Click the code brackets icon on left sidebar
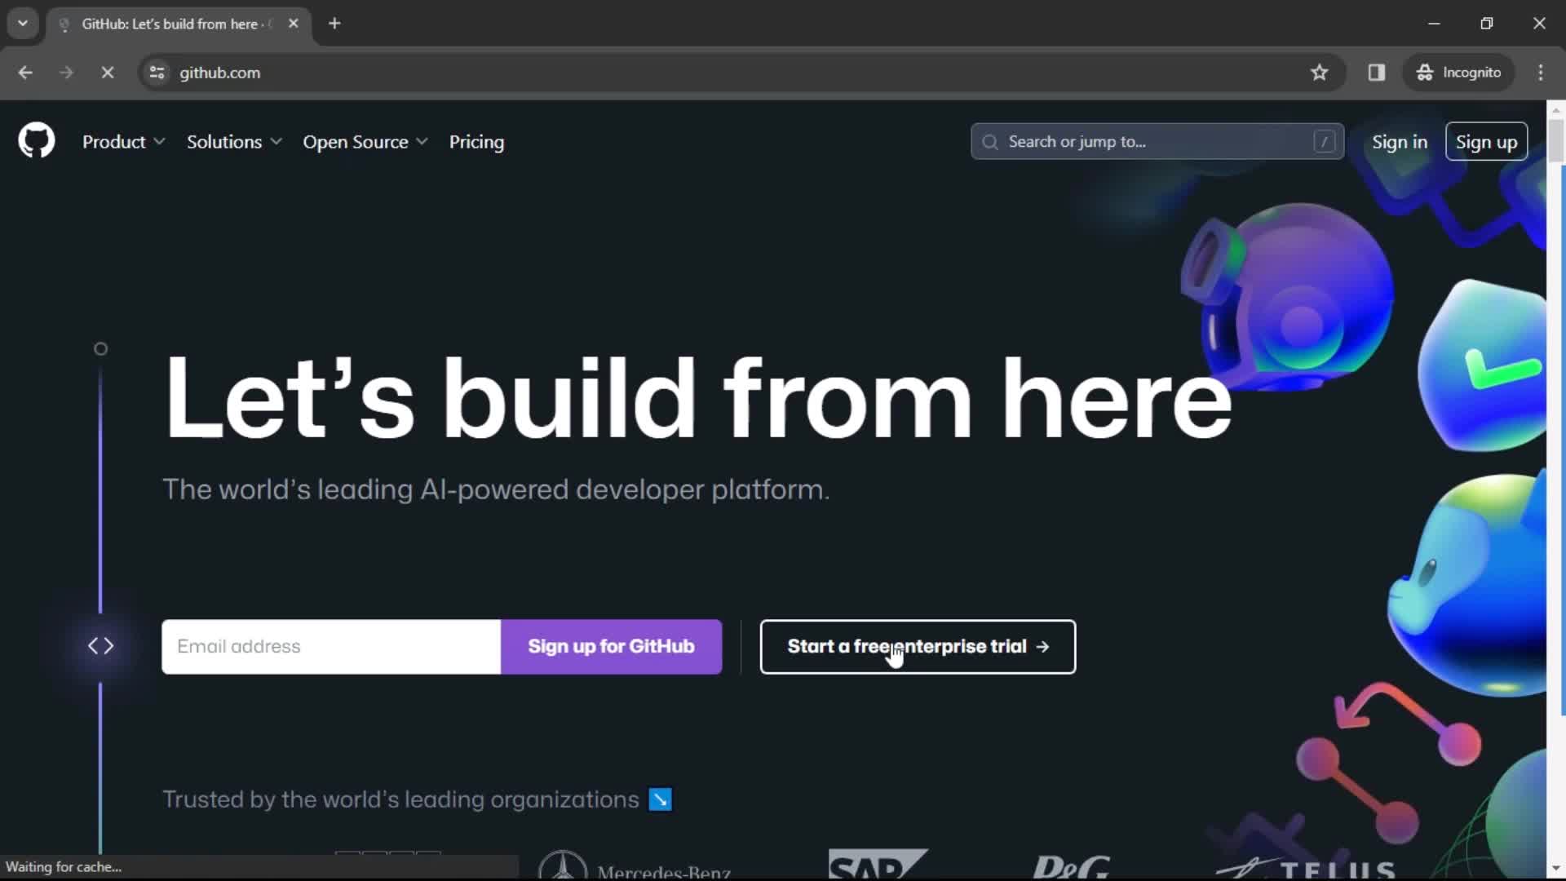The height and width of the screenshot is (881, 1566). coord(99,645)
